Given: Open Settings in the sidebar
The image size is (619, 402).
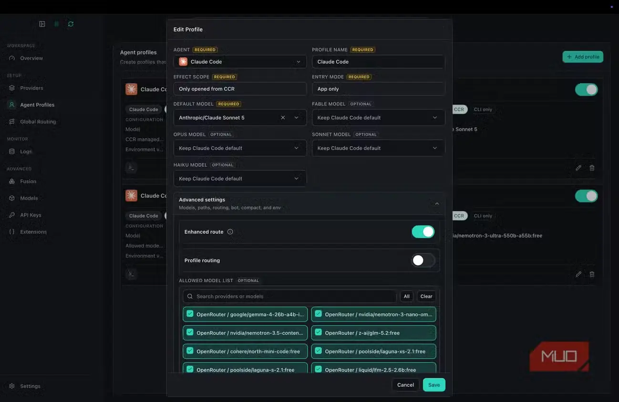Looking at the screenshot, I should (30, 386).
